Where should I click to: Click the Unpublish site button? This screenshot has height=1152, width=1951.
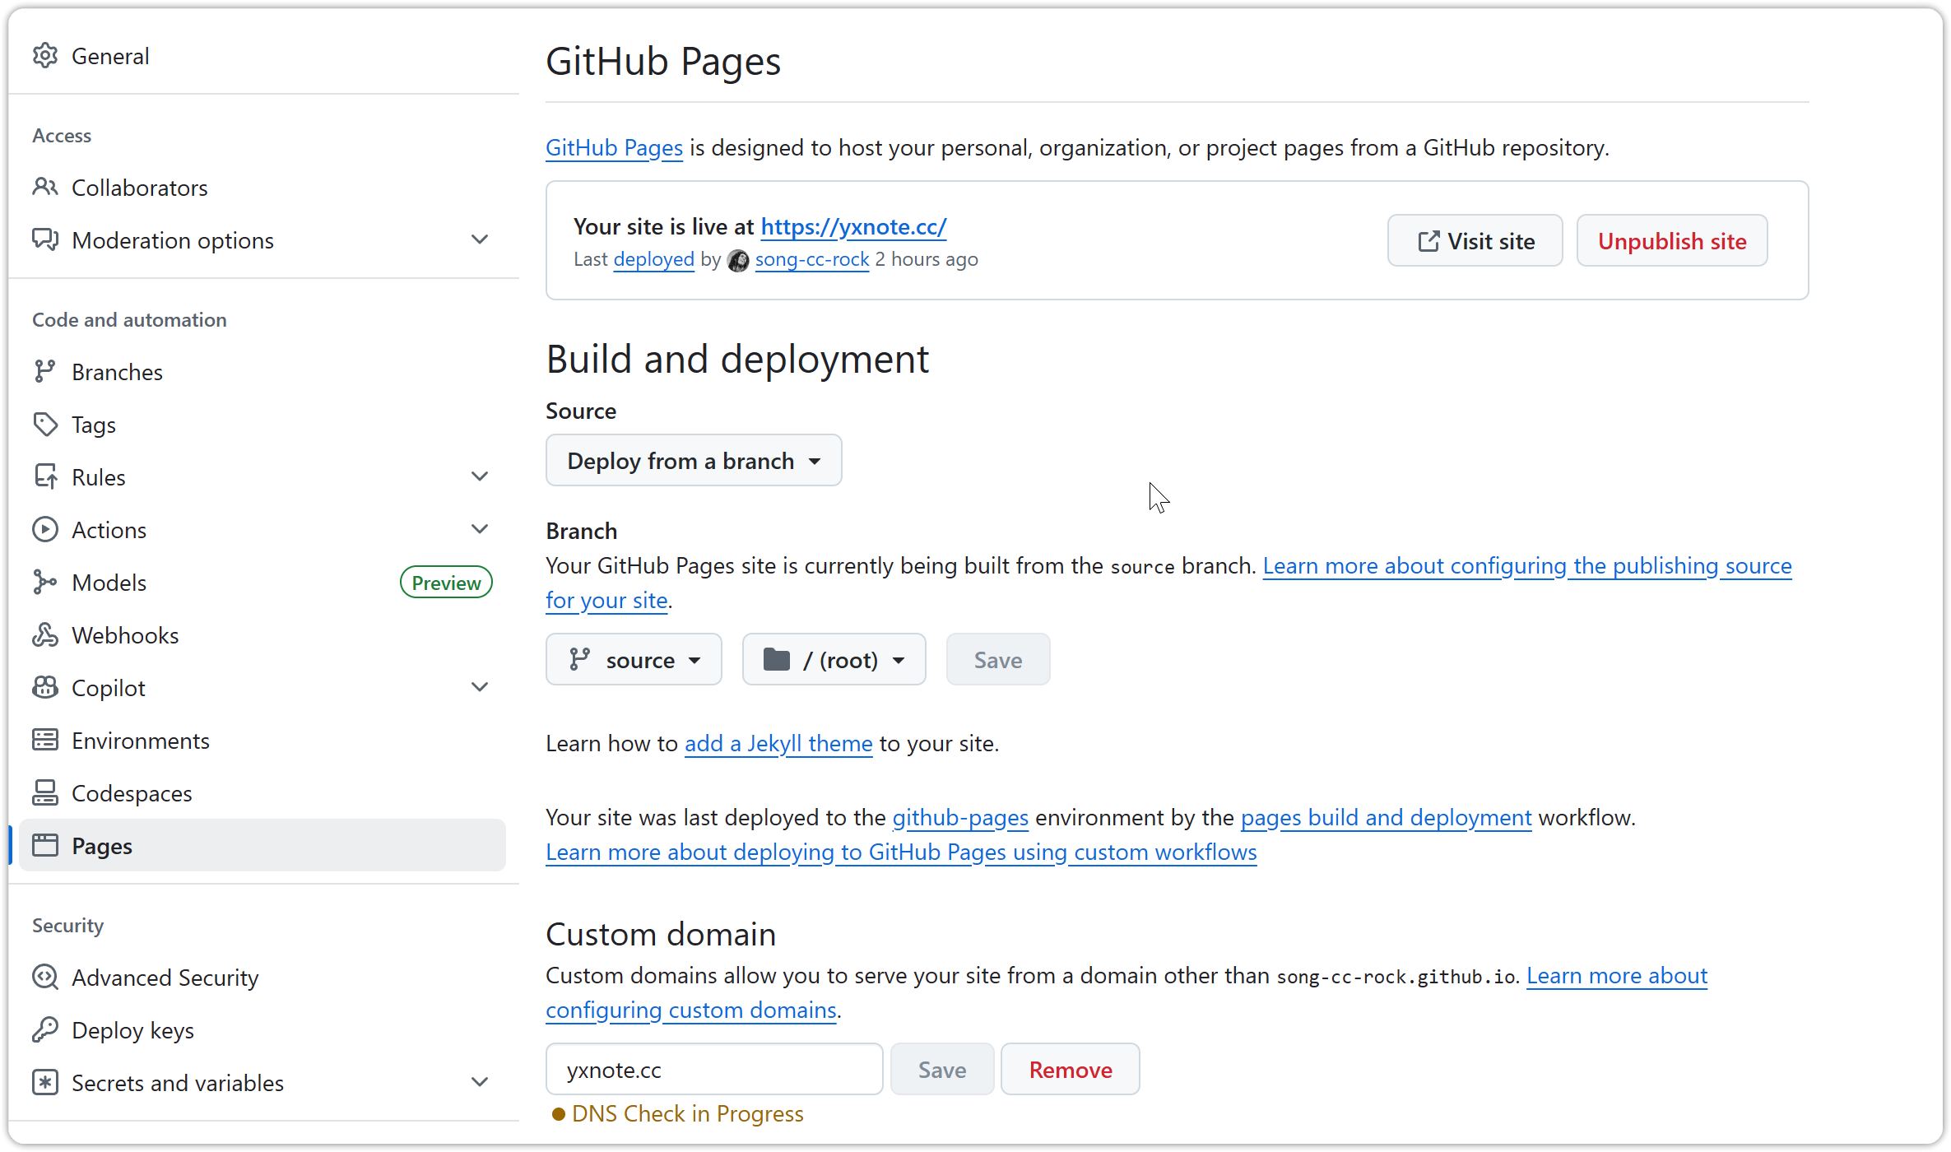(x=1671, y=240)
